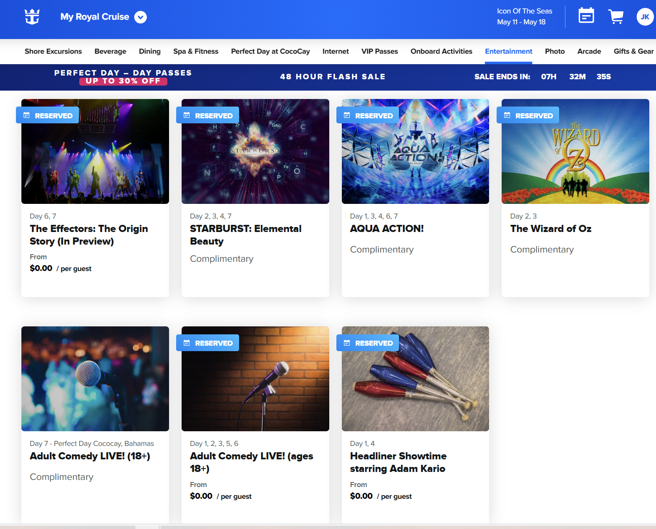The width and height of the screenshot is (656, 529).
Task: Click $0.00 price on Adult Comedy ages 18+ card
Action: 201,496
